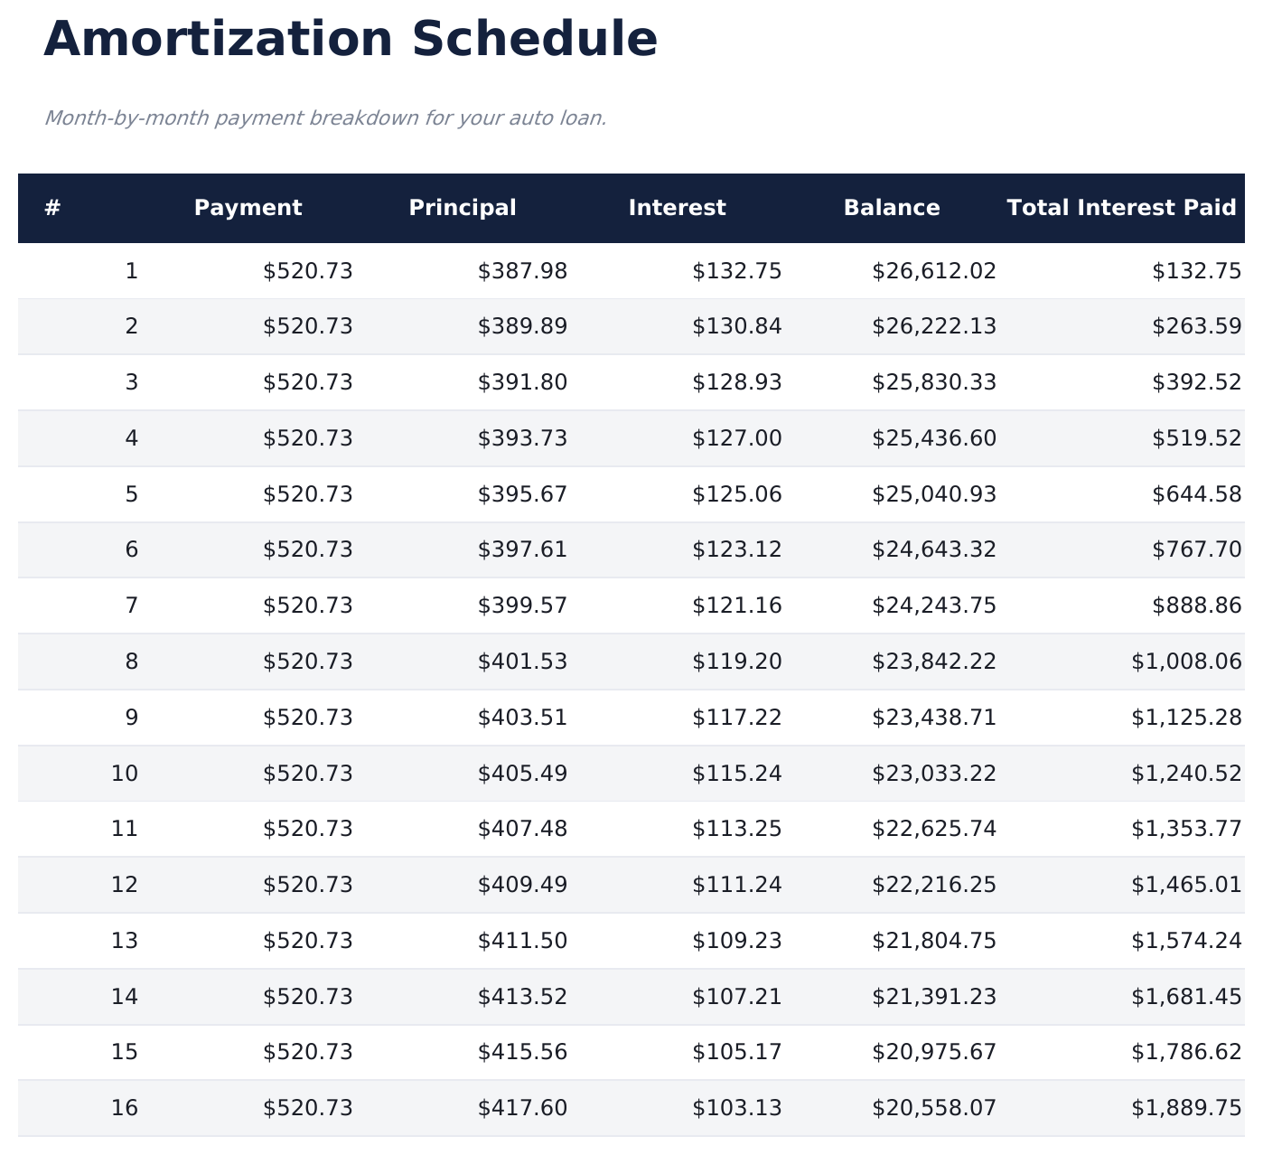
Task: Select the Amortization Schedule title
Action: click(x=351, y=40)
